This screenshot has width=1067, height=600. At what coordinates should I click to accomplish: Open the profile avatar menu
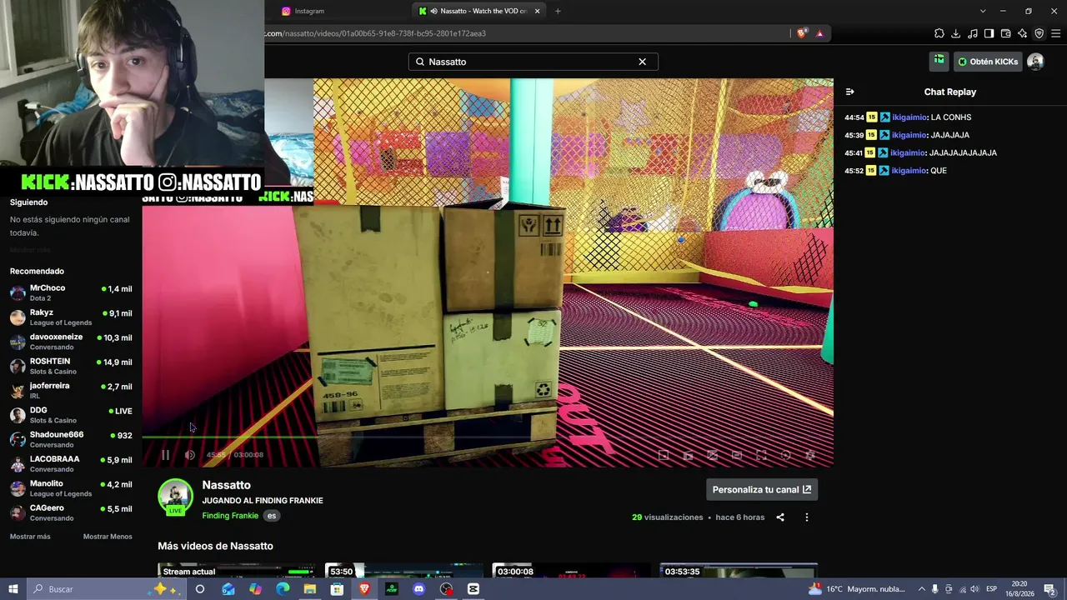[x=1035, y=62]
